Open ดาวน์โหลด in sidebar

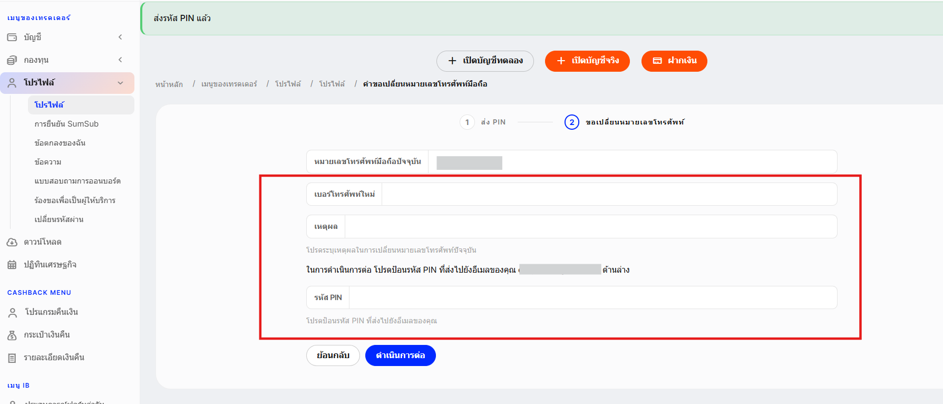coord(42,242)
